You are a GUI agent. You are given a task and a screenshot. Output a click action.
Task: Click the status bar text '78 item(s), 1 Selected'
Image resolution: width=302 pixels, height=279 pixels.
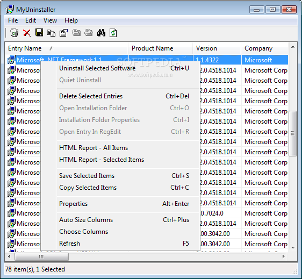tap(35, 269)
